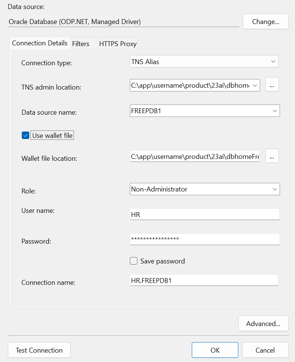Viewport: 295px width, 362px height.
Task: Click the Wallet file location browse ellipsis button
Action: [272, 156]
